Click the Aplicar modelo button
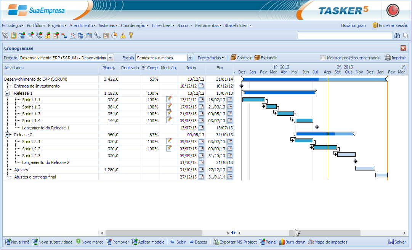The height and width of the screenshot is (250, 412). [x=148, y=242]
